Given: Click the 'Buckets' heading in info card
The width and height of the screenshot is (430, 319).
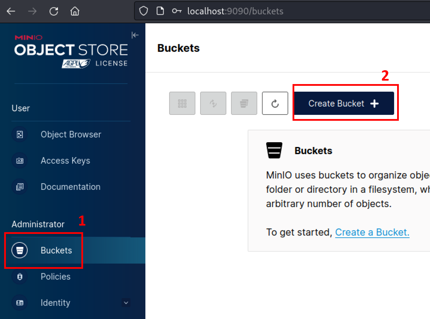Looking at the screenshot, I should 313,151.
